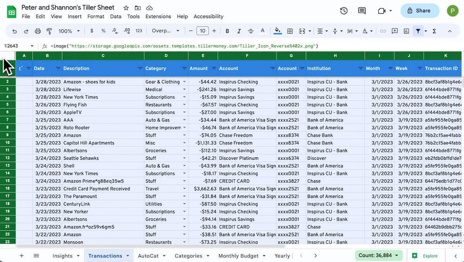Open the Count: 36,884 summary
The width and height of the screenshot is (464, 262).
coord(379,255)
